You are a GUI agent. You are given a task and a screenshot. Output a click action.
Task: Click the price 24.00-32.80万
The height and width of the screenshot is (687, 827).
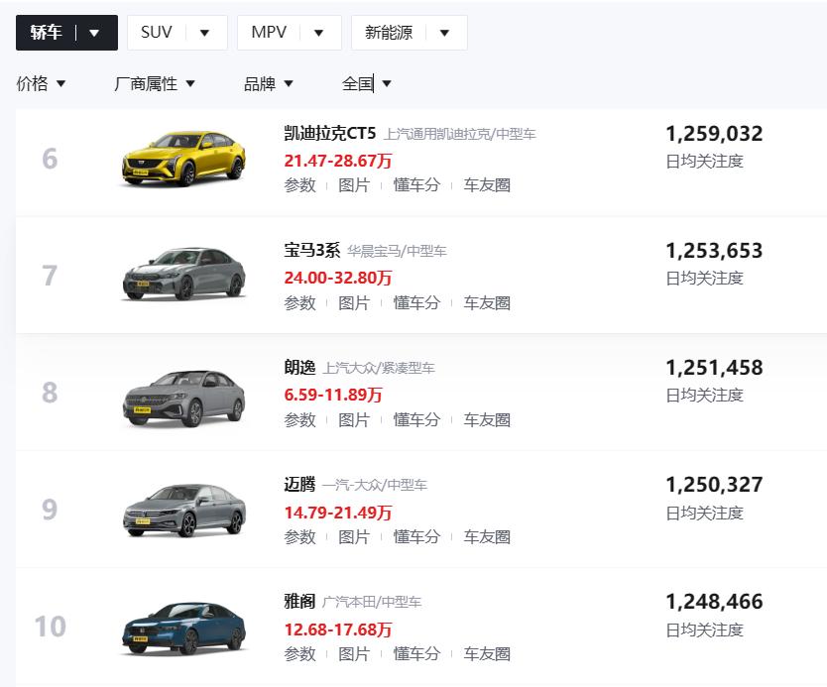338,278
